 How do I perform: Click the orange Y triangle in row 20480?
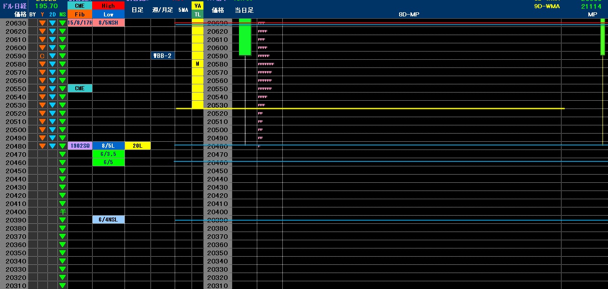(x=42, y=146)
